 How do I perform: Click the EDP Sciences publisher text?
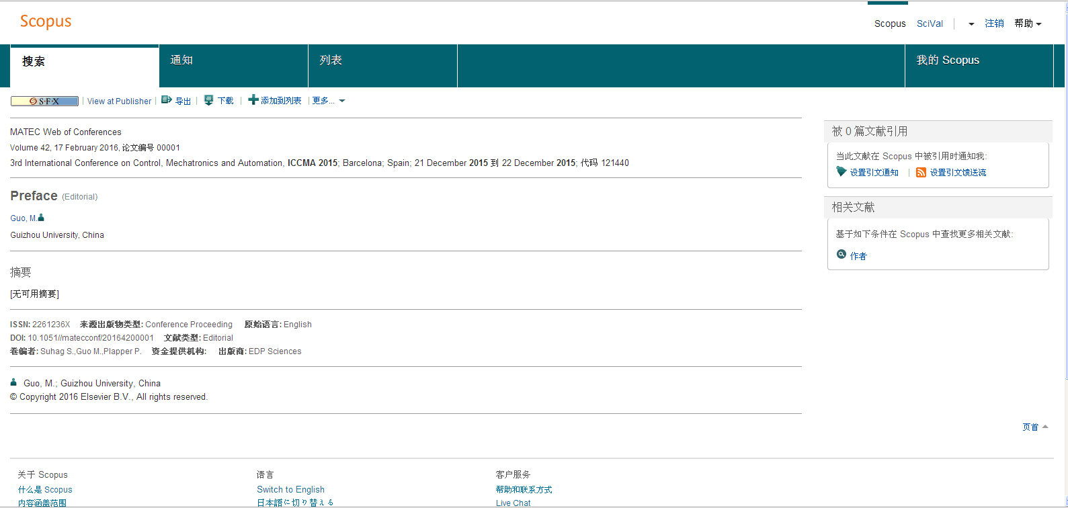pyautogui.click(x=275, y=351)
